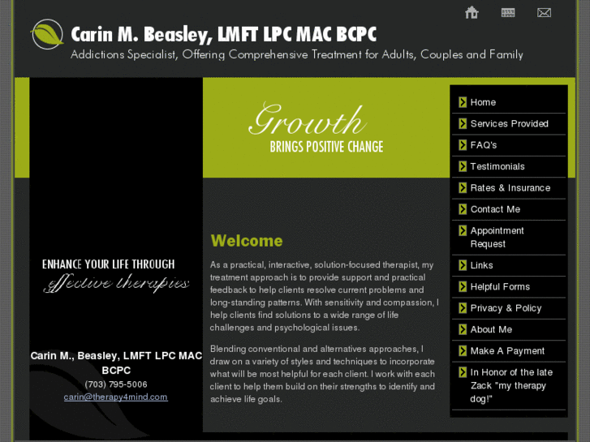
Task: Select Make A Payment in the menu
Action: coord(507,351)
